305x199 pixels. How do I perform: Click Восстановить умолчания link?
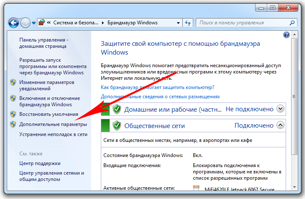pyautogui.click(x=49, y=114)
